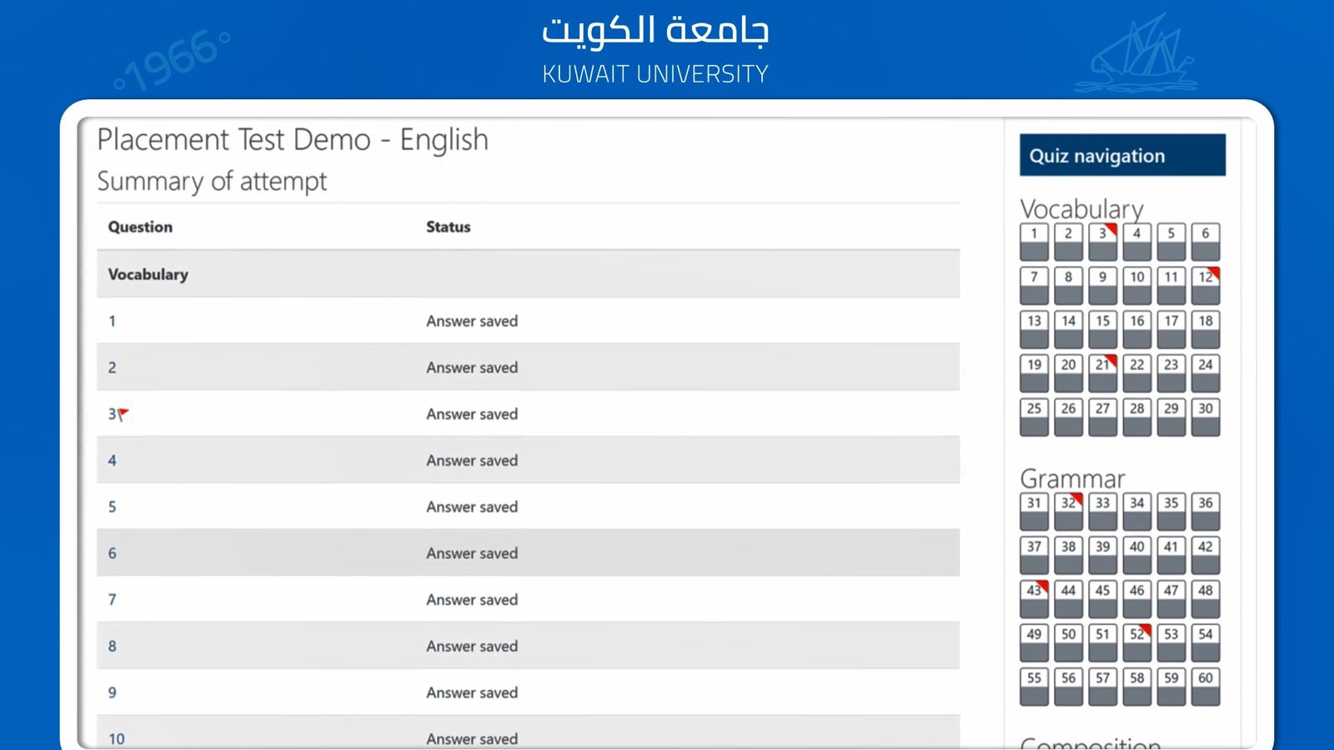Screen dimensions: 1334x750
Task: Click the Question column header
Action: (140, 227)
